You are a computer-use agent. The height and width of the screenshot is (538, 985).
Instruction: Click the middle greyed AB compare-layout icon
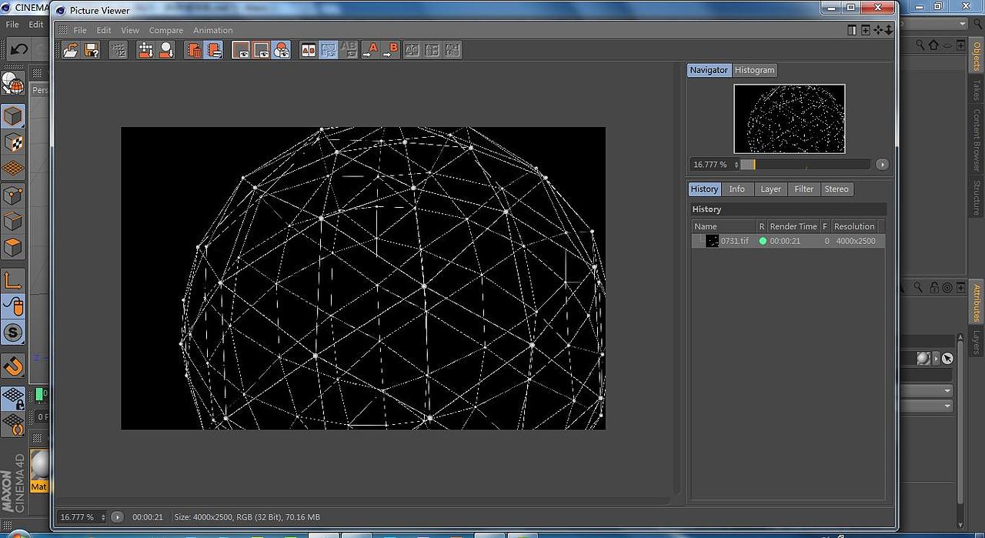(x=432, y=50)
